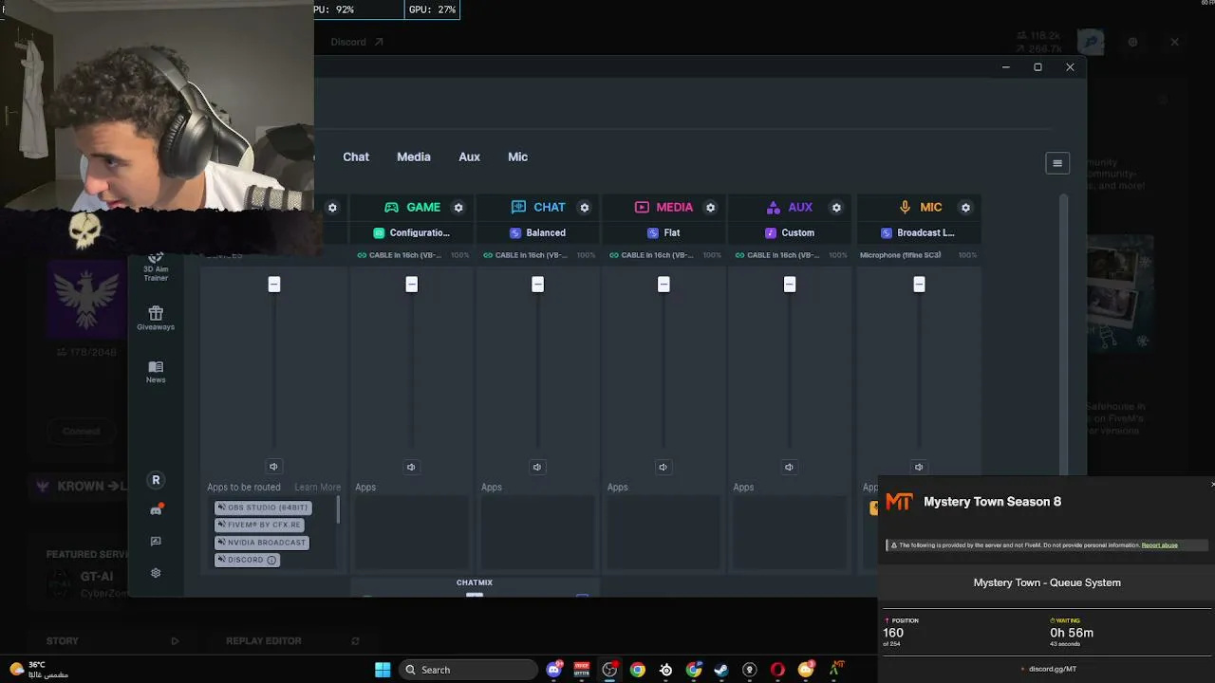Click the CHAT volume slider handle
The height and width of the screenshot is (683, 1215).
[538, 285]
